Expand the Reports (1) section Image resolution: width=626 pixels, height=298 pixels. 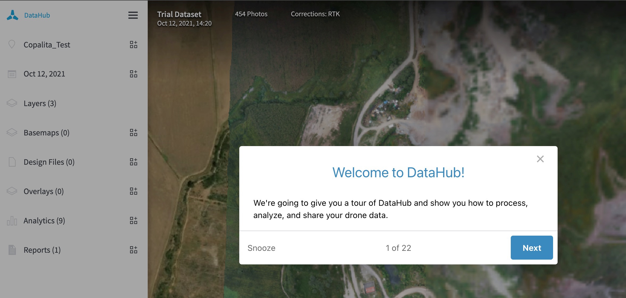click(42, 250)
